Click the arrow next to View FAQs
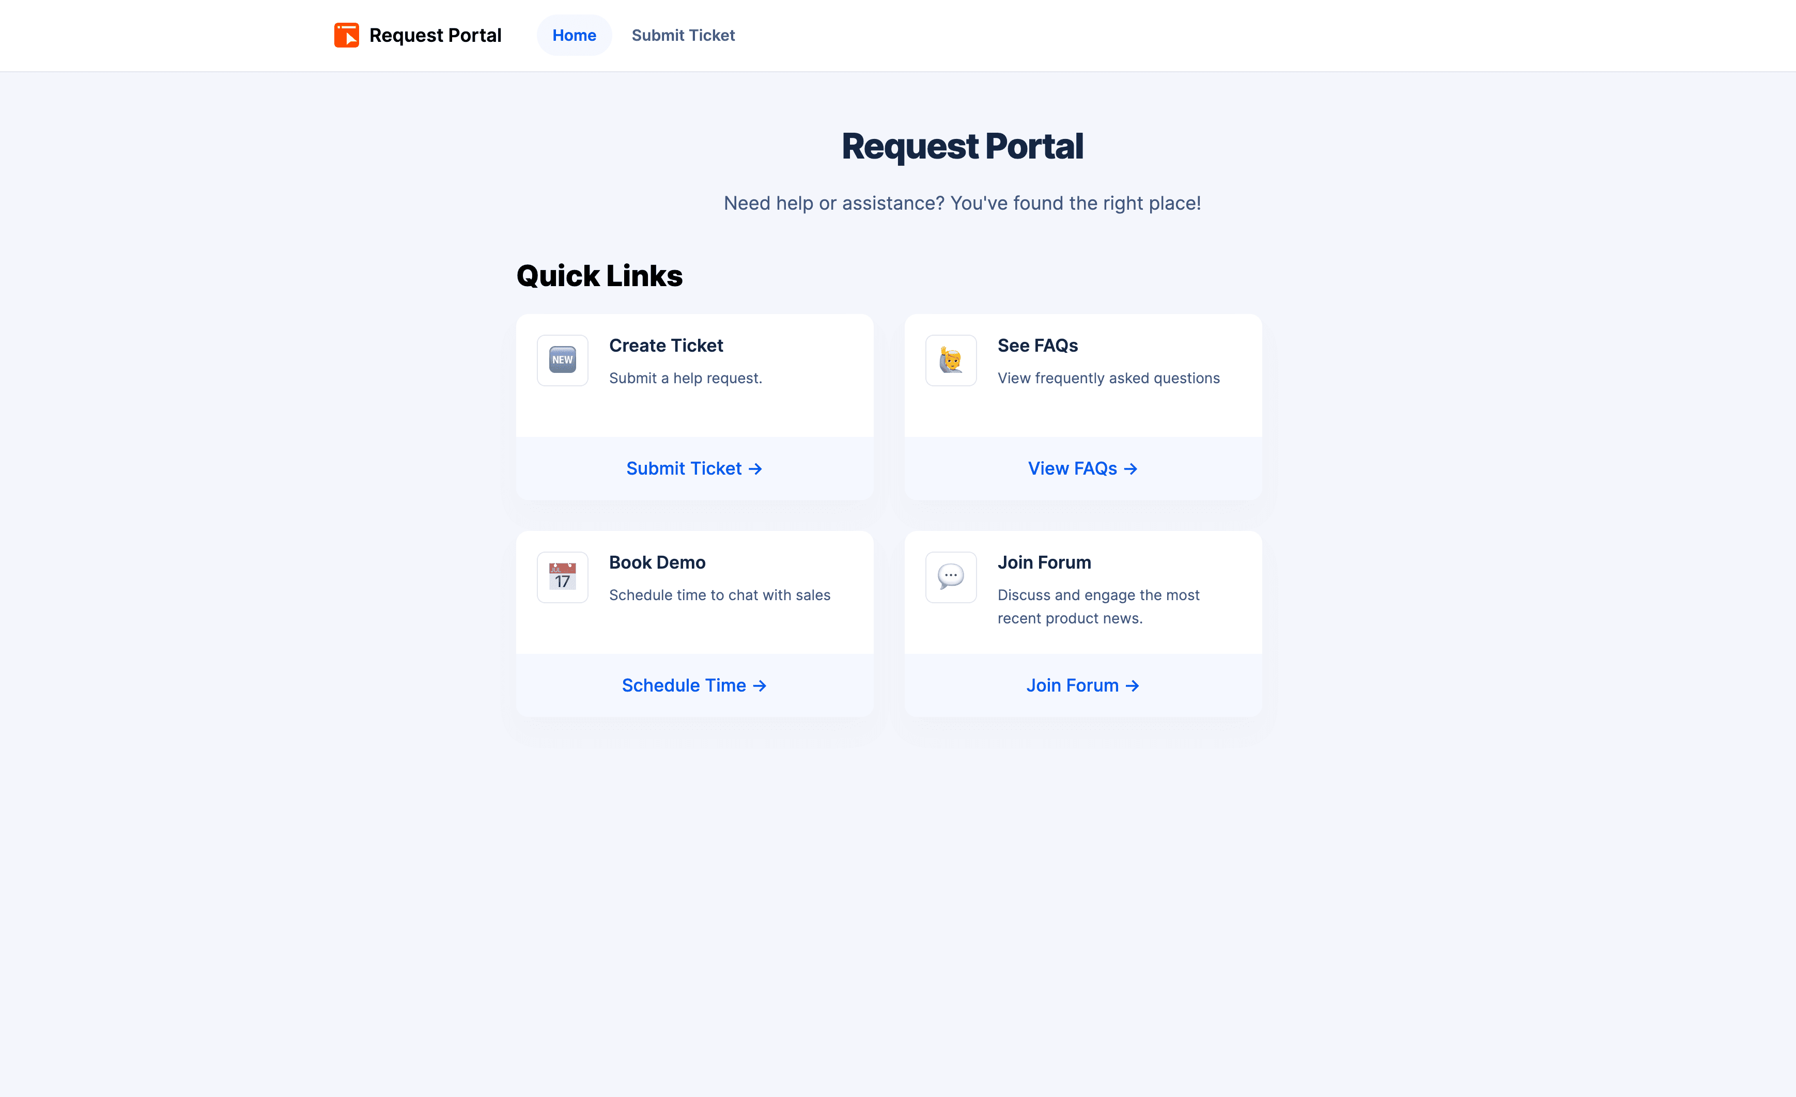The height and width of the screenshot is (1097, 1796). point(1131,469)
